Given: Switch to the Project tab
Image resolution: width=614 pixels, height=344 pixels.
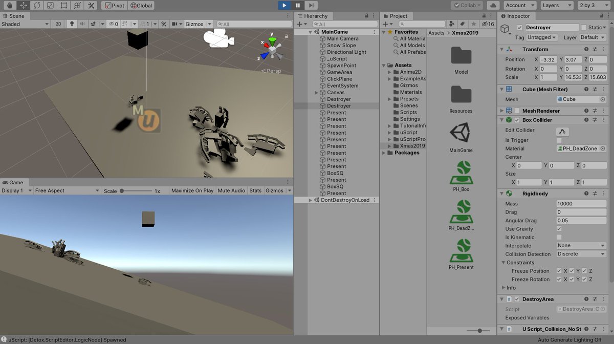Looking at the screenshot, I should pos(395,16).
